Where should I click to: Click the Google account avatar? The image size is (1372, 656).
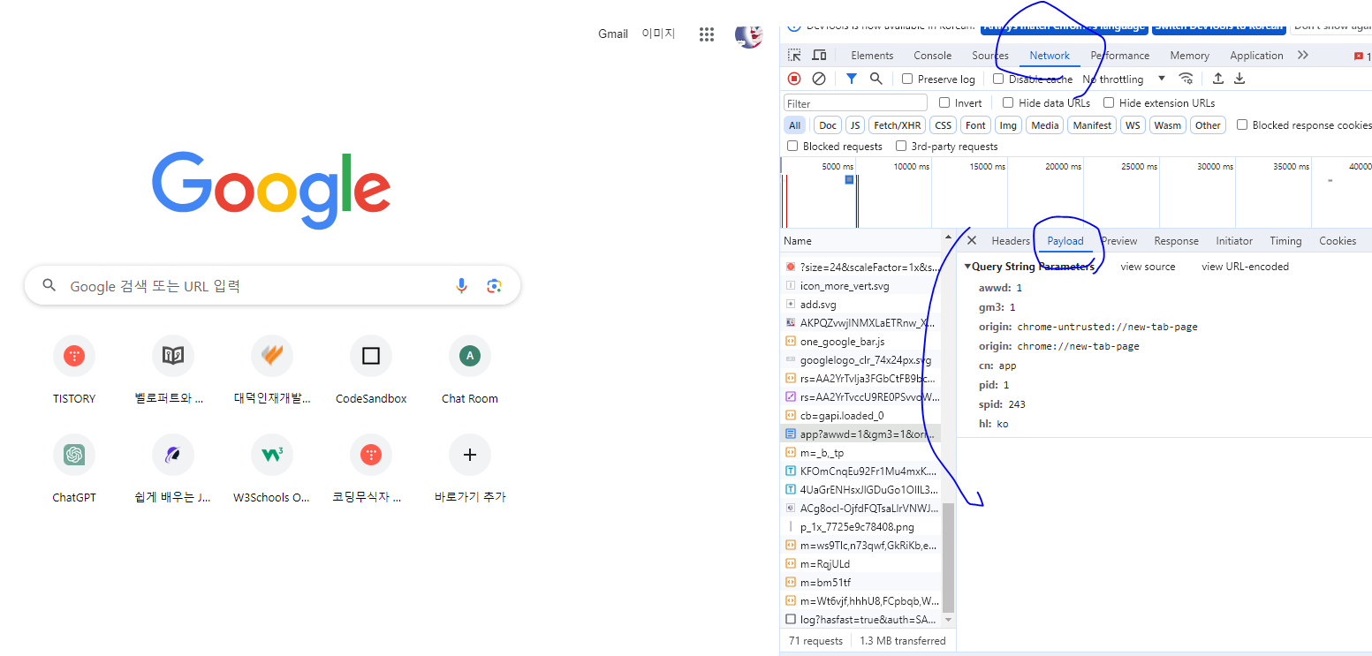tap(749, 35)
